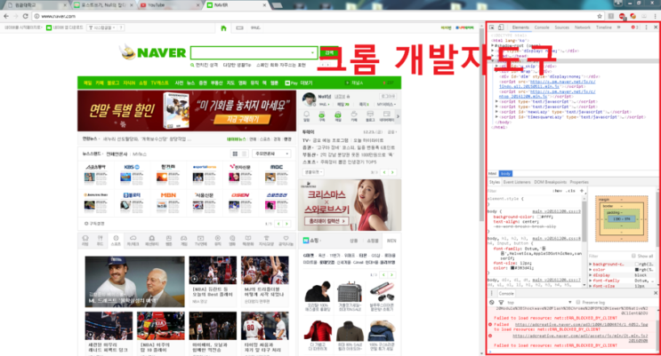Image resolution: width=661 pixels, height=356 pixels.
Task: Expand computed background-color property
Action: pos(590,265)
